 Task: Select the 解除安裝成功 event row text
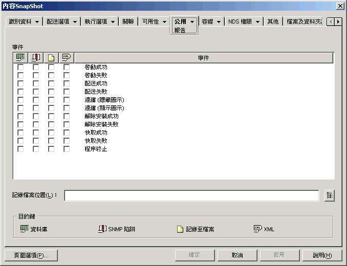click(101, 116)
